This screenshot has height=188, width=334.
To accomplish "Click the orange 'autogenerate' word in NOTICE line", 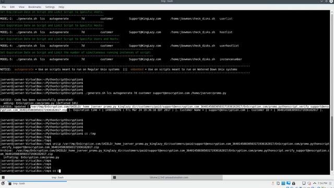I will tap(24, 69).
